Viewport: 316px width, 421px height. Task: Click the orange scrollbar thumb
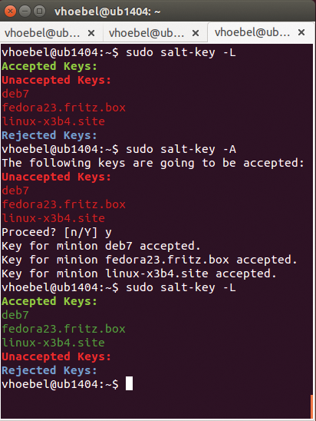(311, 406)
